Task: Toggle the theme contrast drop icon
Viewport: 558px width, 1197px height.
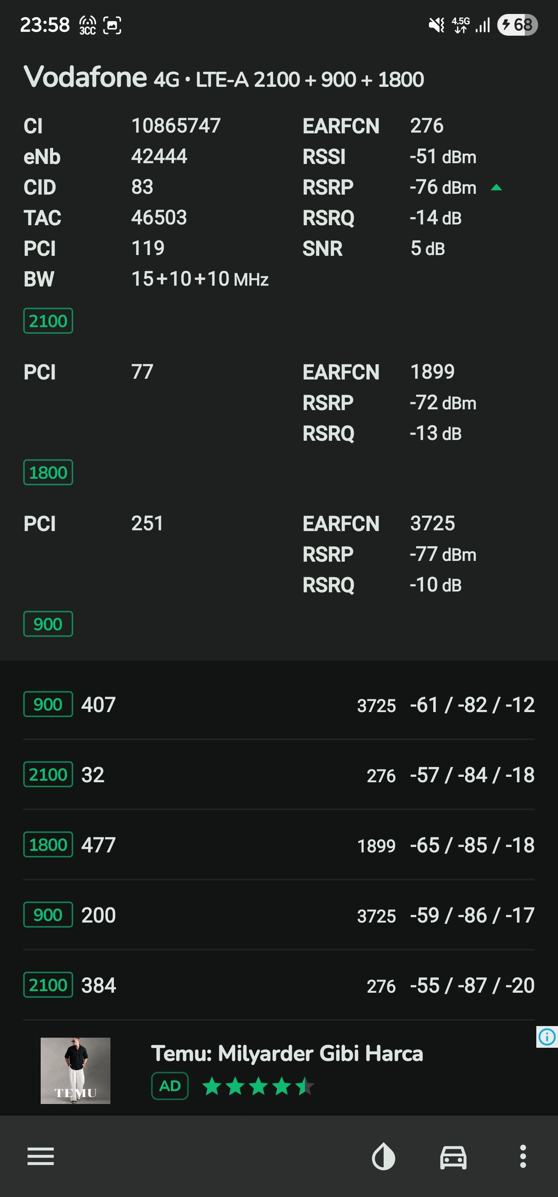Action: tap(383, 1156)
